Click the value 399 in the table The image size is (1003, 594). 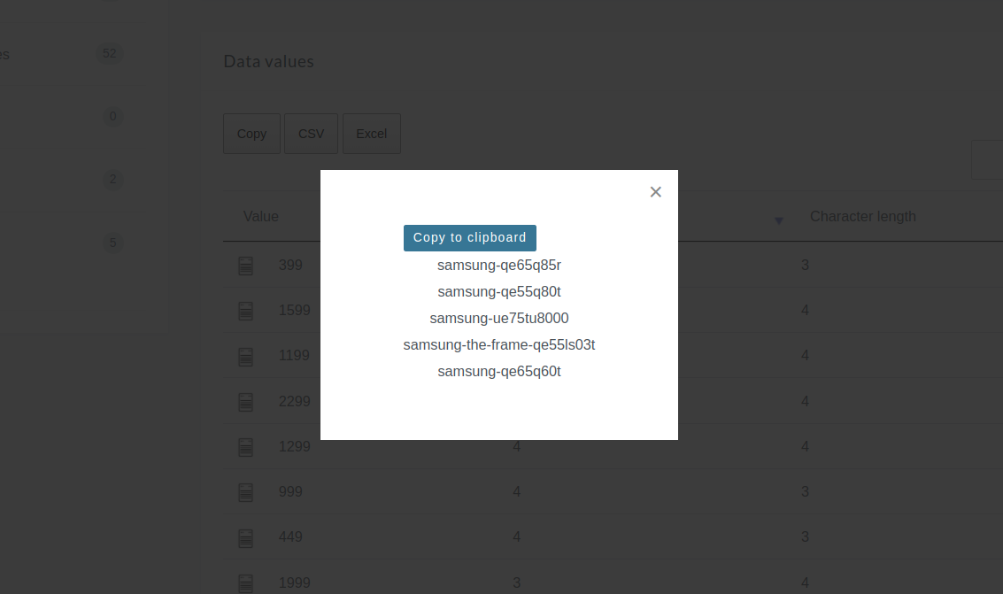(x=290, y=265)
